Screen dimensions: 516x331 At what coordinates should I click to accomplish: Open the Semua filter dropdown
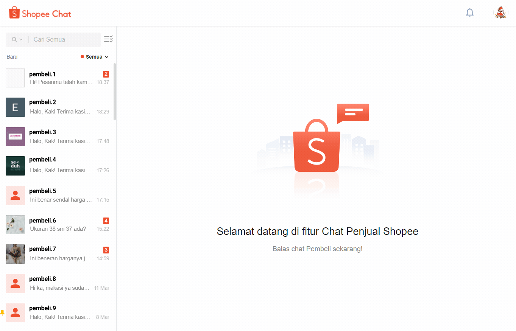click(x=93, y=56)
